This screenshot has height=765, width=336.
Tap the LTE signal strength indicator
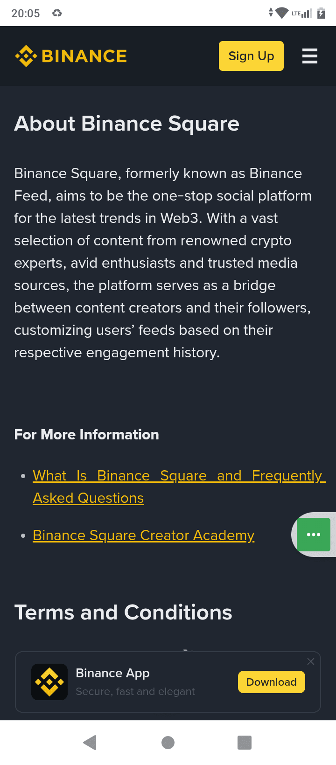pyautogui.click(x=302, y=13)
